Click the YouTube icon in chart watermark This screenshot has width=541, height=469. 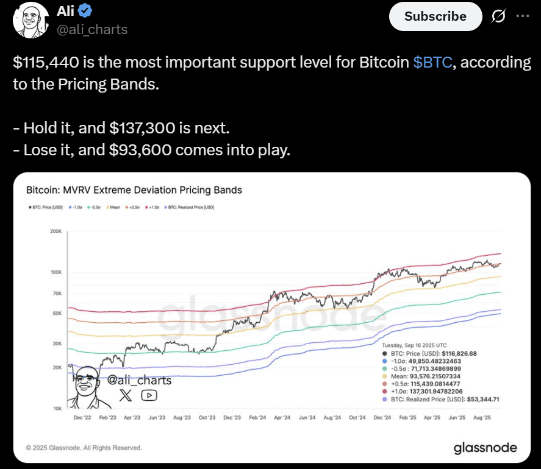click(x=148, y=395)
